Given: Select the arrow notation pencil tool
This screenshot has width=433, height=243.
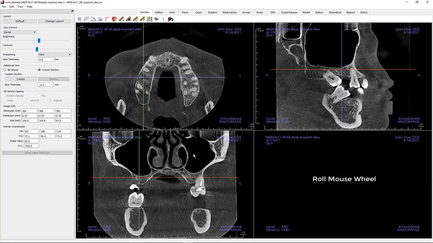Looking at the screenshot, I should coord(121,19).
